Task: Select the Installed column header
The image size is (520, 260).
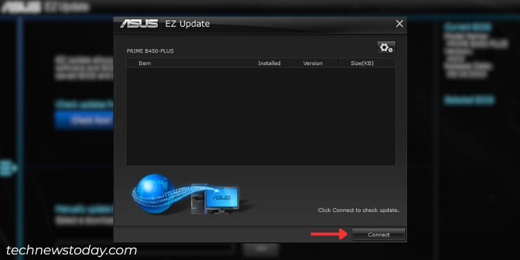Action: (273, 63)
